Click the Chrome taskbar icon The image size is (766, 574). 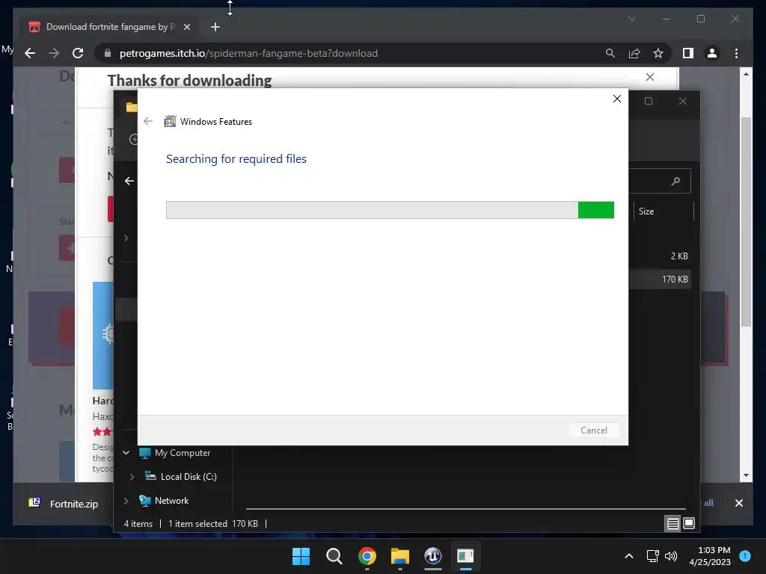click(367, 556)
